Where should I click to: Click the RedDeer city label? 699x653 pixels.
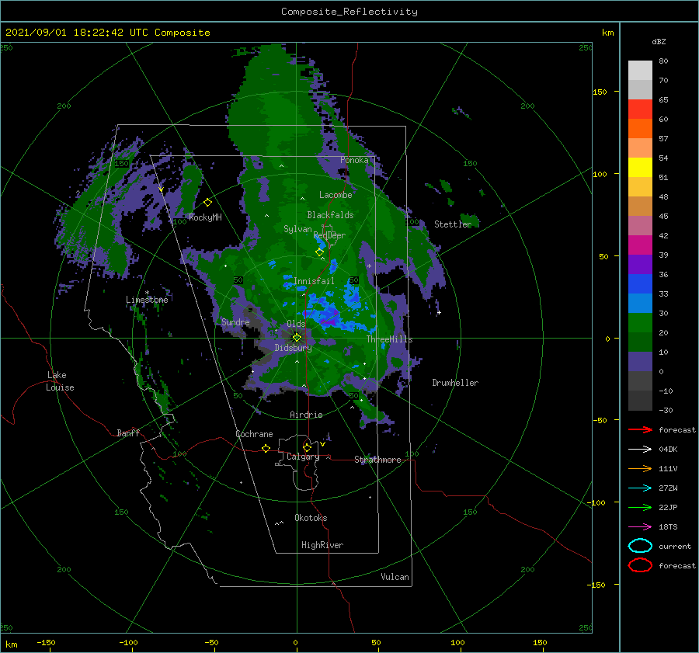[329, 235]
